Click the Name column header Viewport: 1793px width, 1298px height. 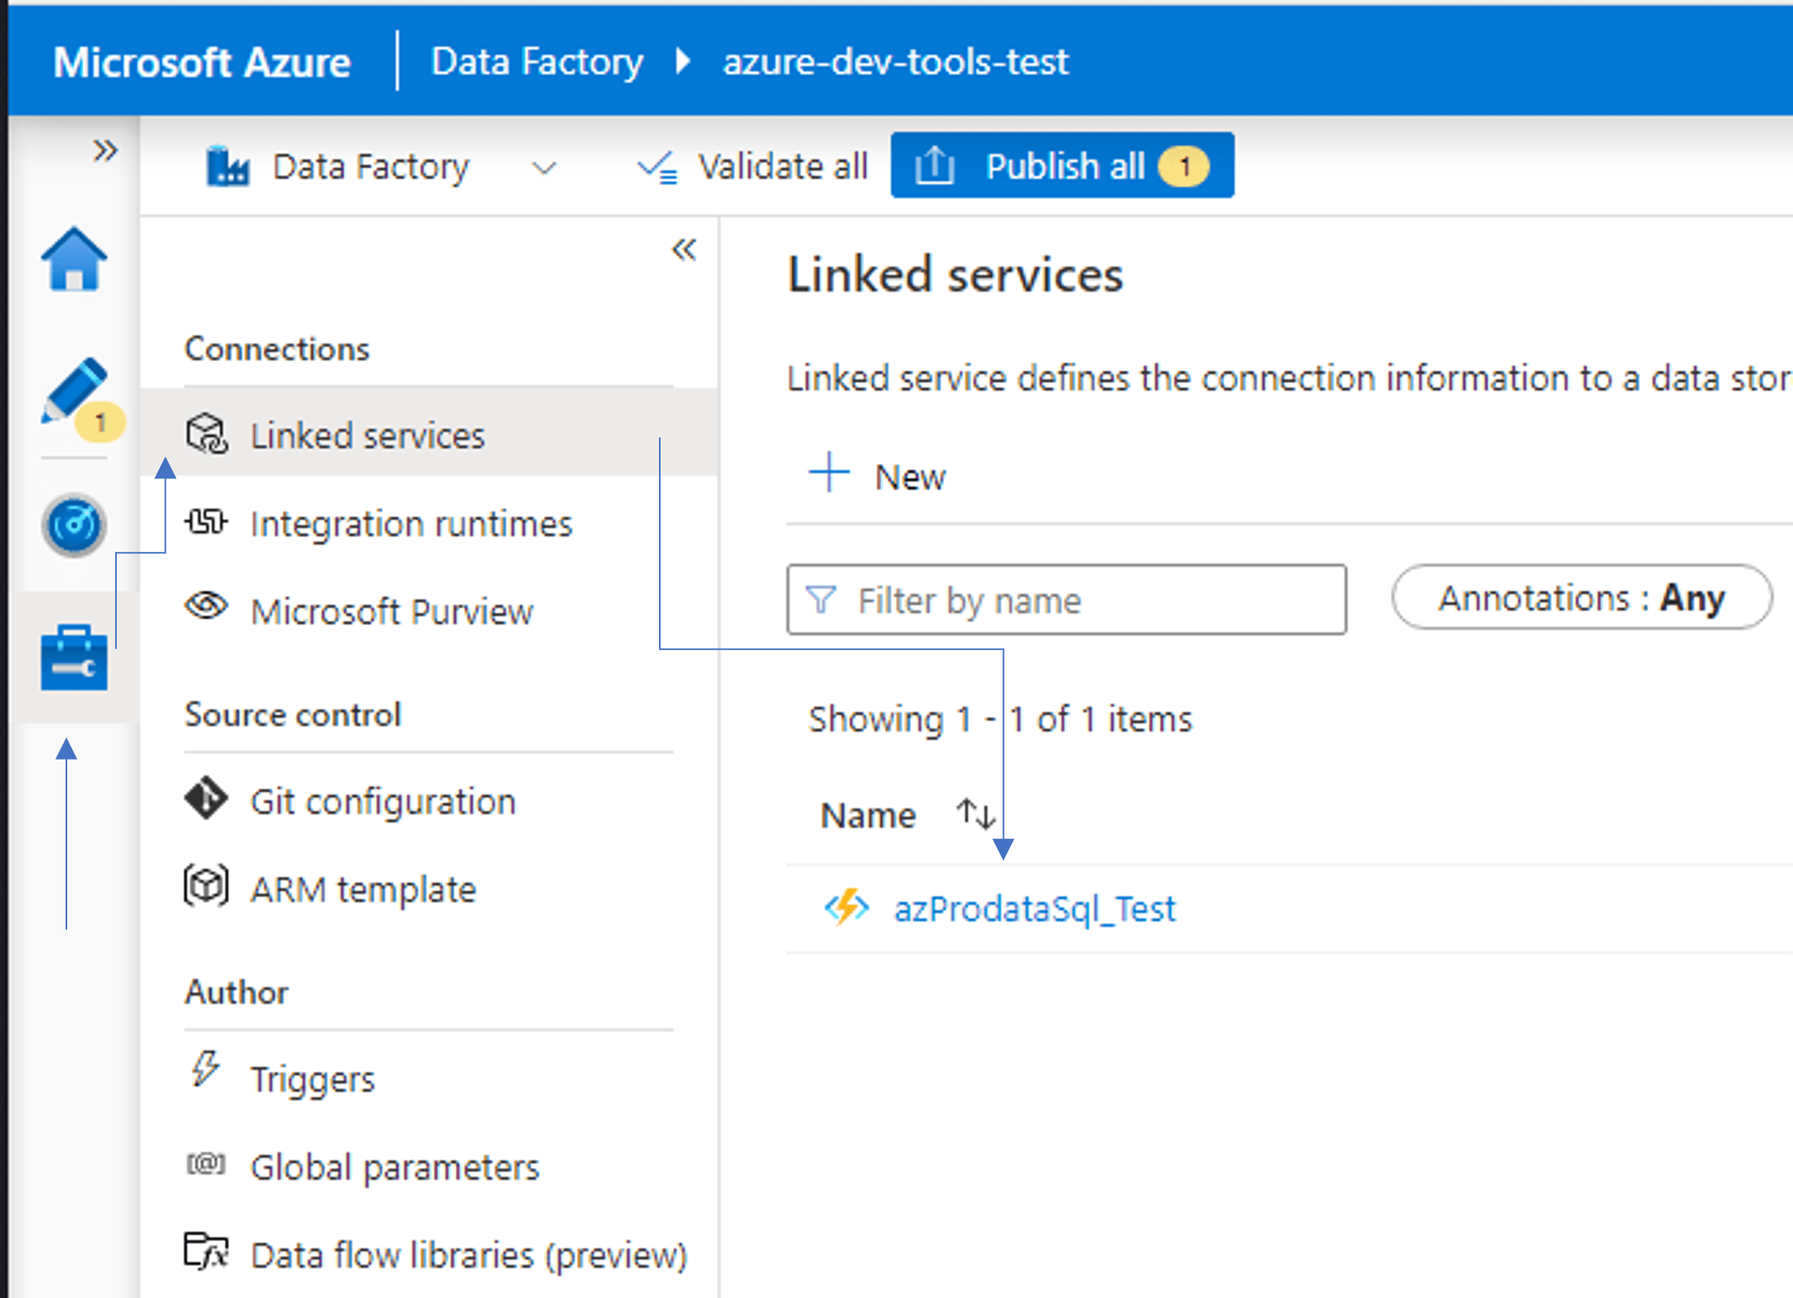(868, 816)
